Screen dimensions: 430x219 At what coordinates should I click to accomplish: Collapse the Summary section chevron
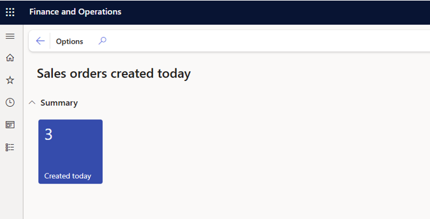pyautogui.click(x=32, y=103)
